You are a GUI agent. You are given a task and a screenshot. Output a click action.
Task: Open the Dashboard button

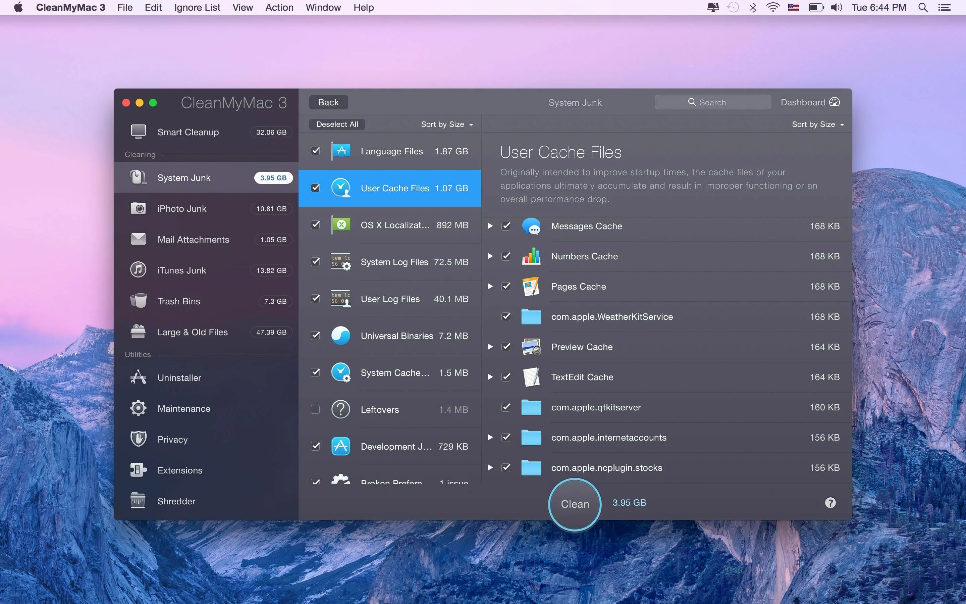(x=810, y=102)
